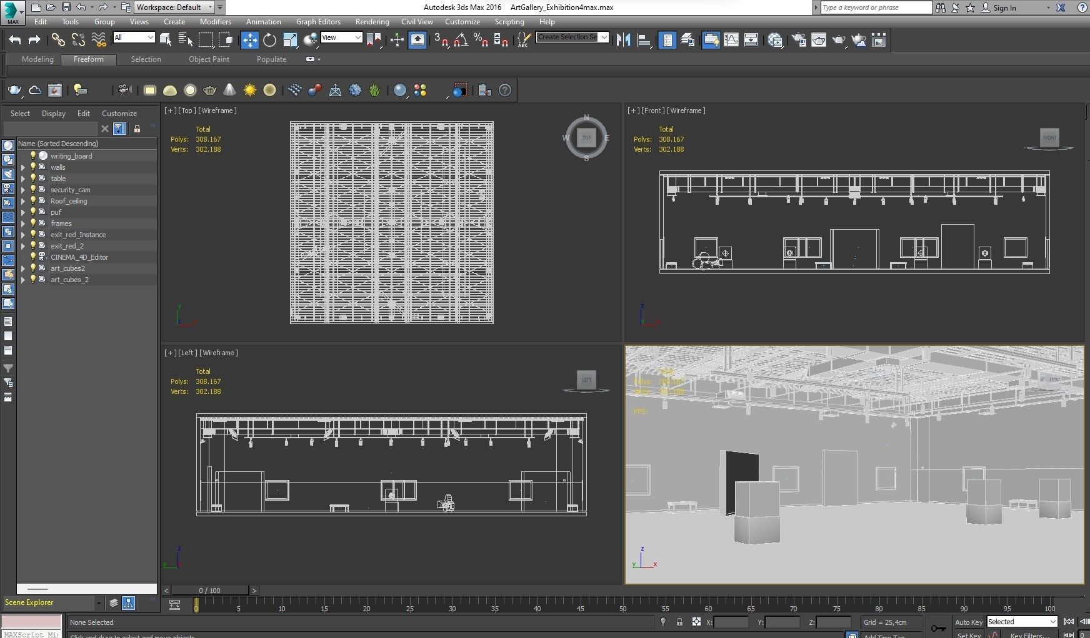Expand the exit_red_Instance tree node
The image size is (1090, 638).
[23, 235]
